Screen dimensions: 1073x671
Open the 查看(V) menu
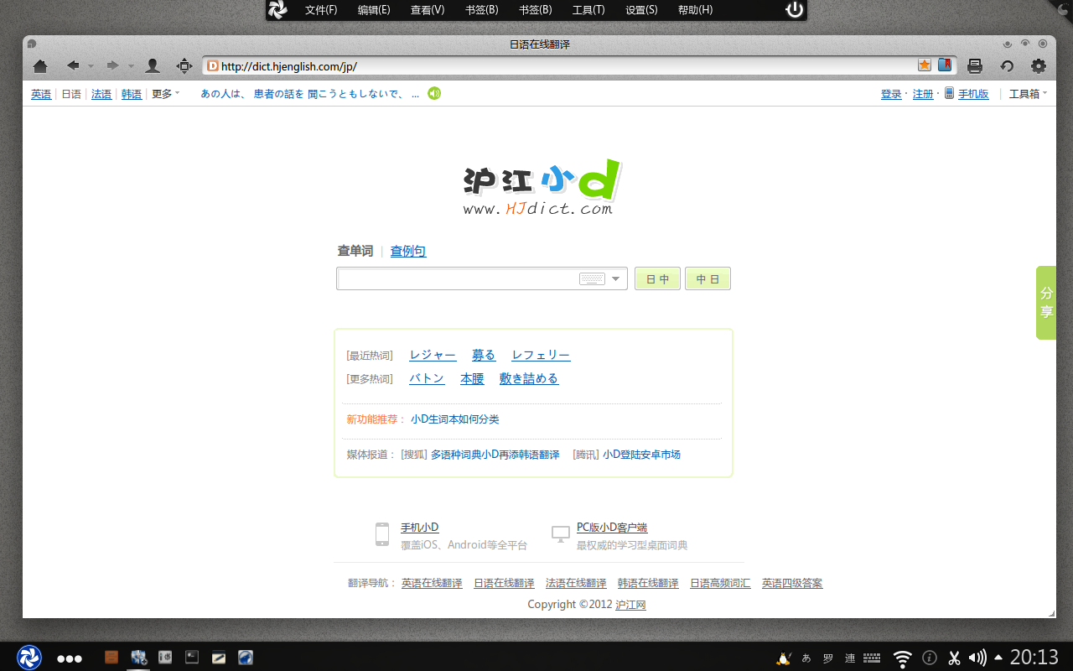(428, 10)
